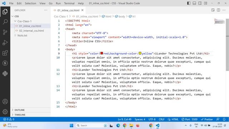Viewport: 229px width, 129px height.
Task: Open the Search view in activity bar
Action: point(5,22)
